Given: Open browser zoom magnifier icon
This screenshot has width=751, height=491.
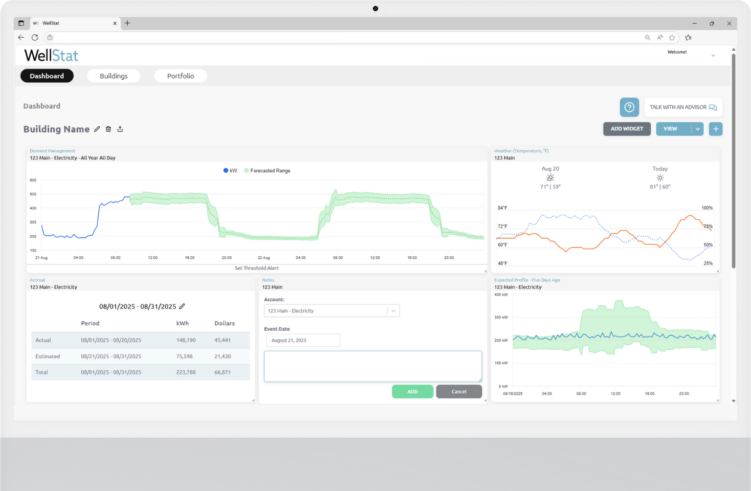Looking at the screenshot, I should 647,38.
